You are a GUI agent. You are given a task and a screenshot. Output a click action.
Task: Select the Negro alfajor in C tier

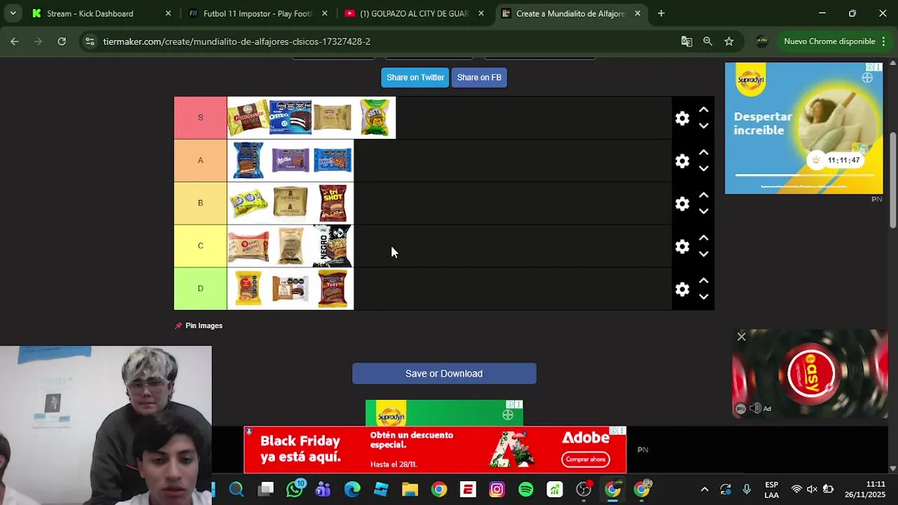pyautogui.click(x=333, y=246)
